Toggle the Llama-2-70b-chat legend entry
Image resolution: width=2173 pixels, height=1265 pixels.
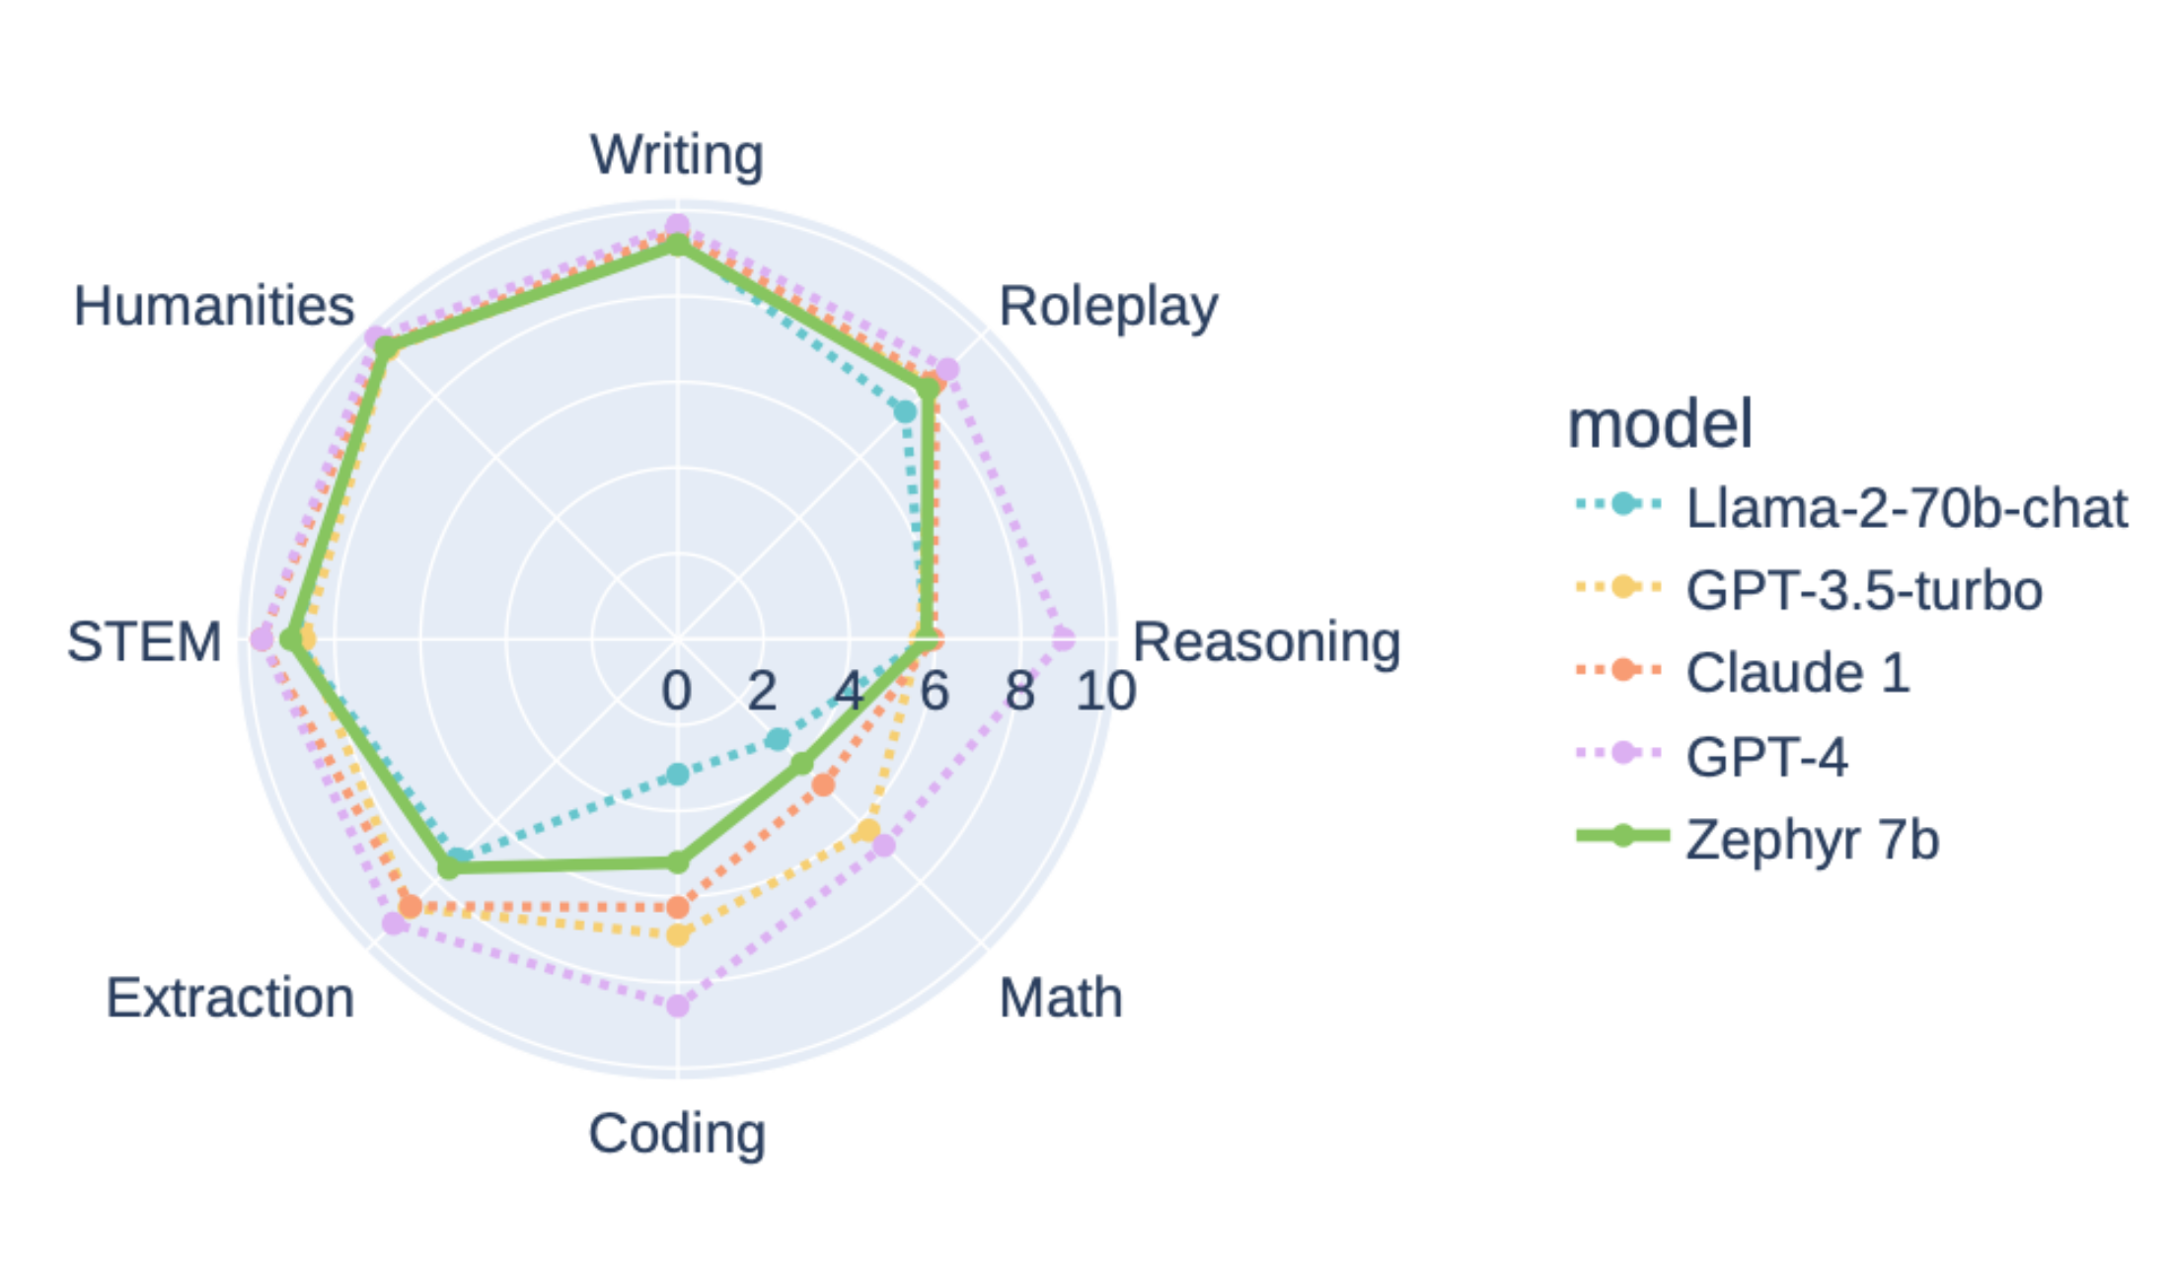(1905, 508)
